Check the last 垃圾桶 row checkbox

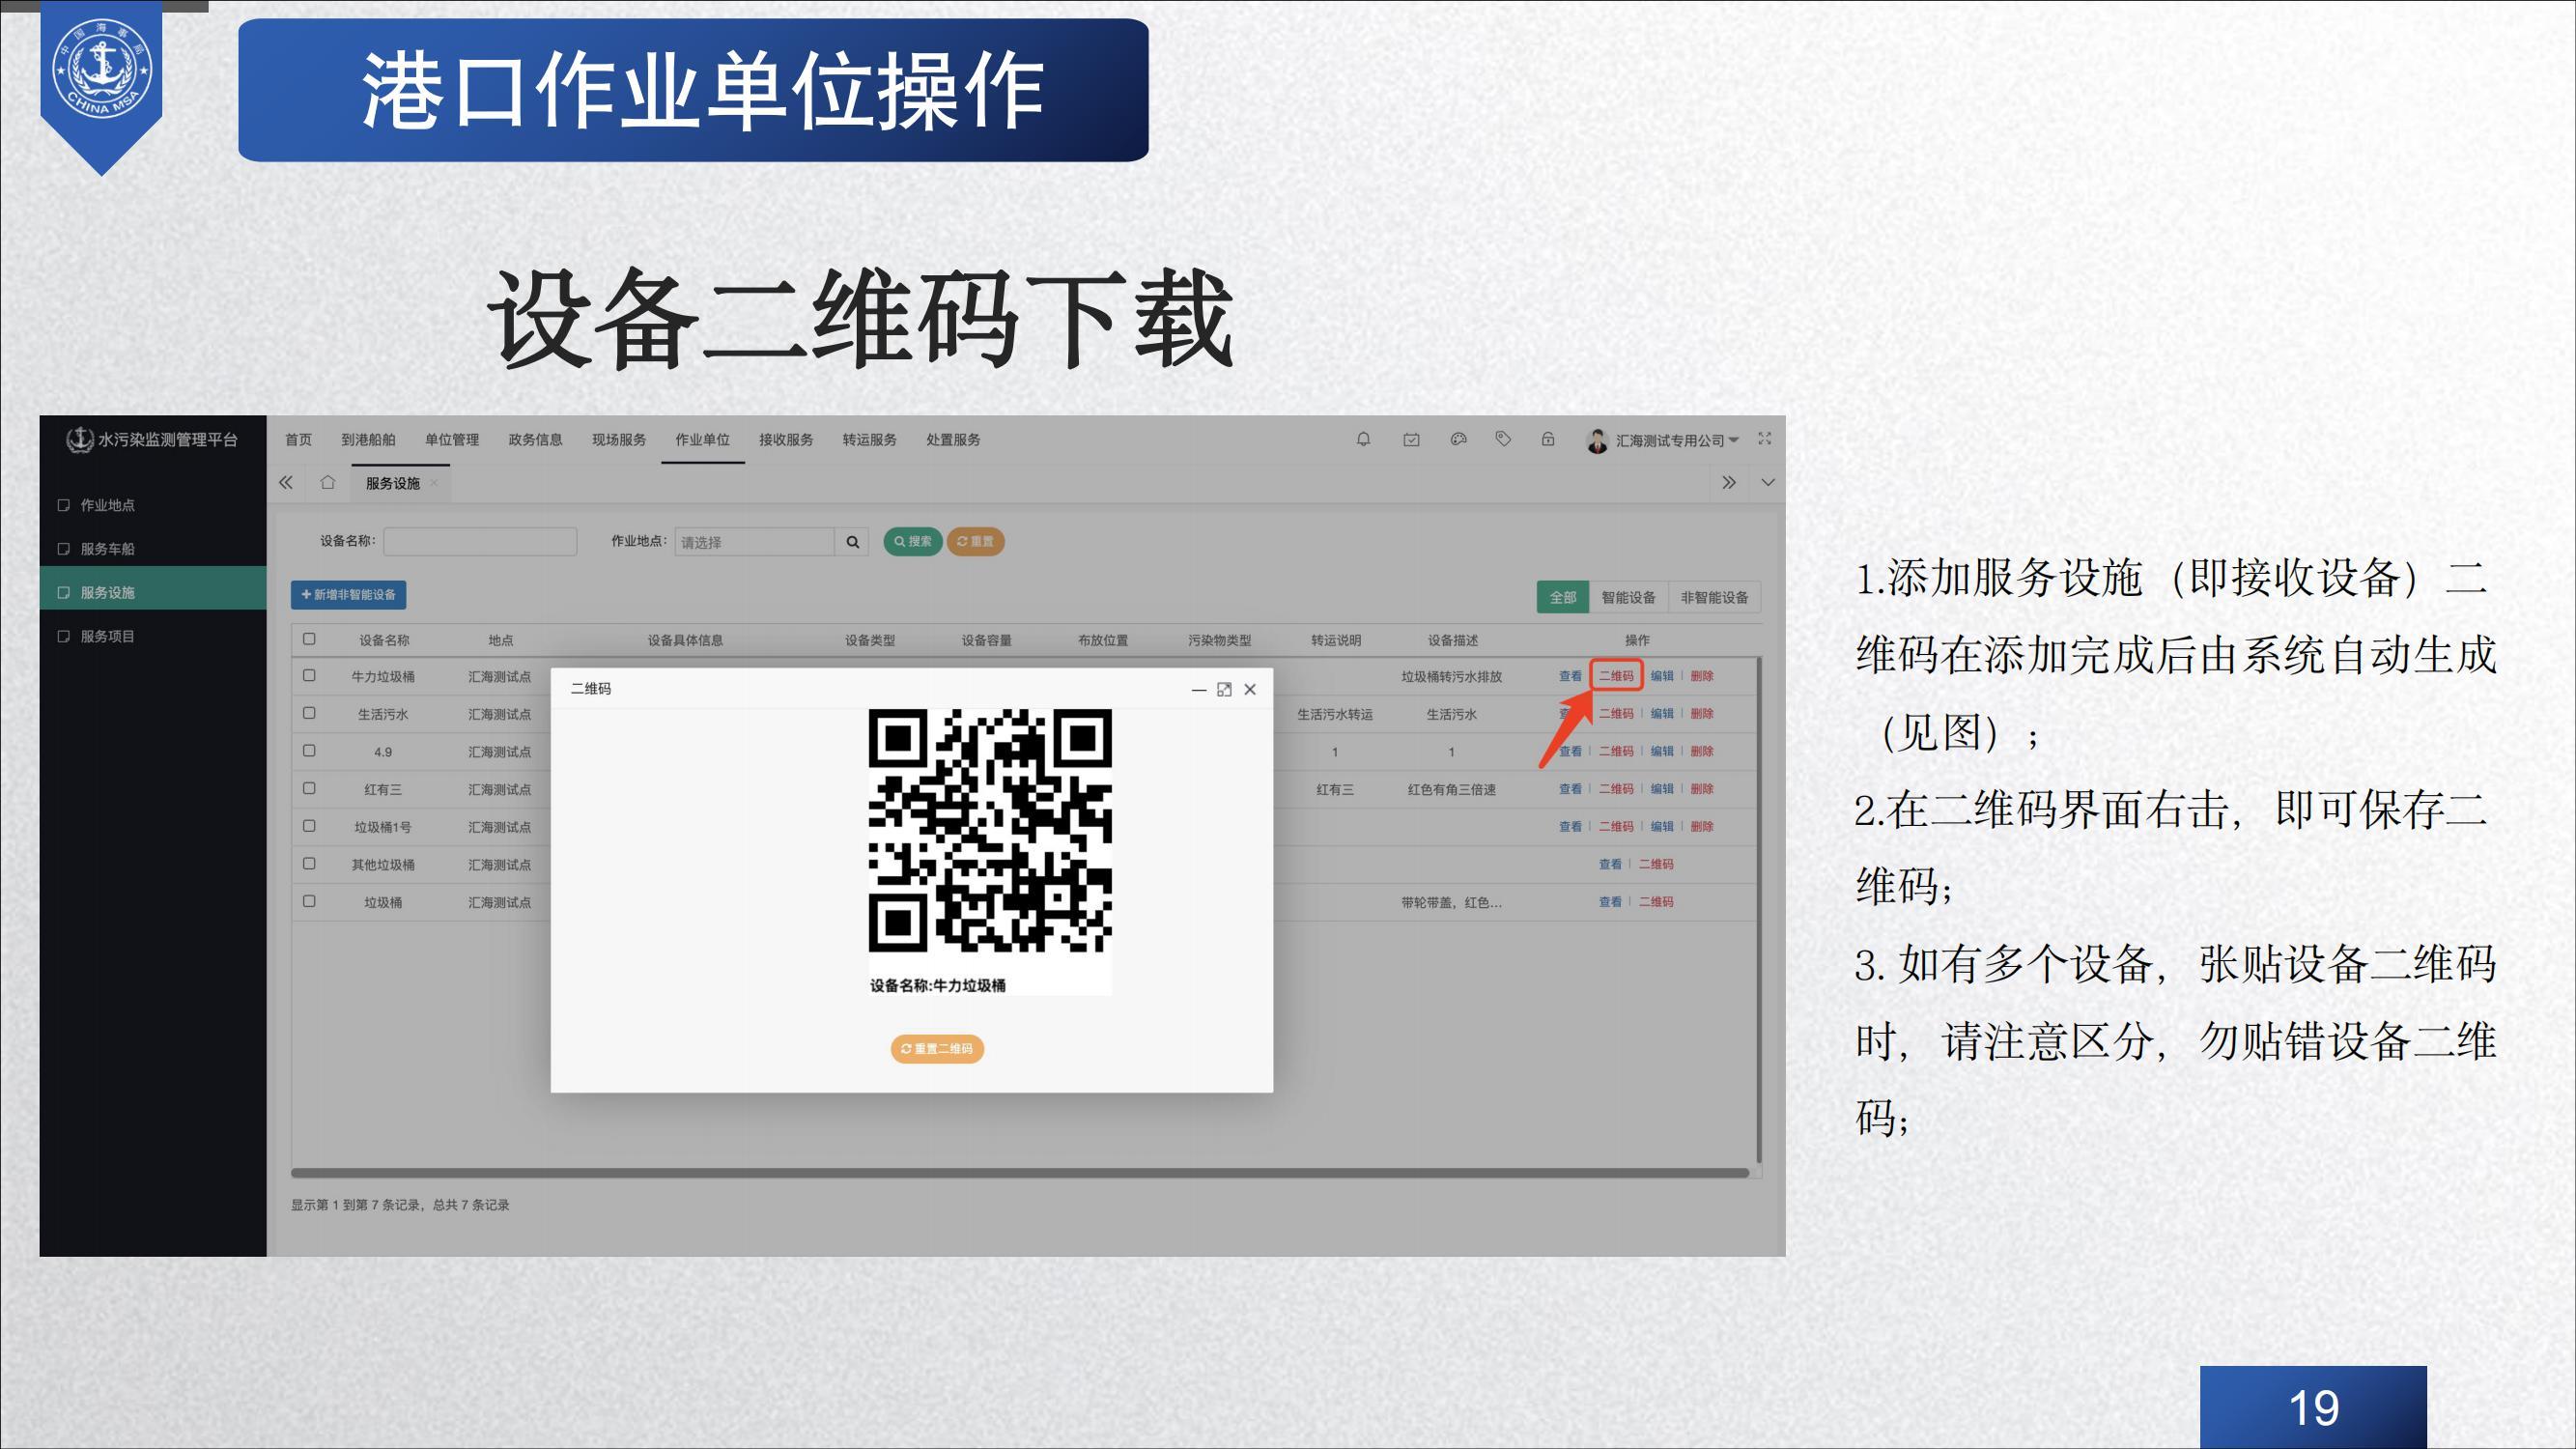pyautogui.click(x=309, y=901)
